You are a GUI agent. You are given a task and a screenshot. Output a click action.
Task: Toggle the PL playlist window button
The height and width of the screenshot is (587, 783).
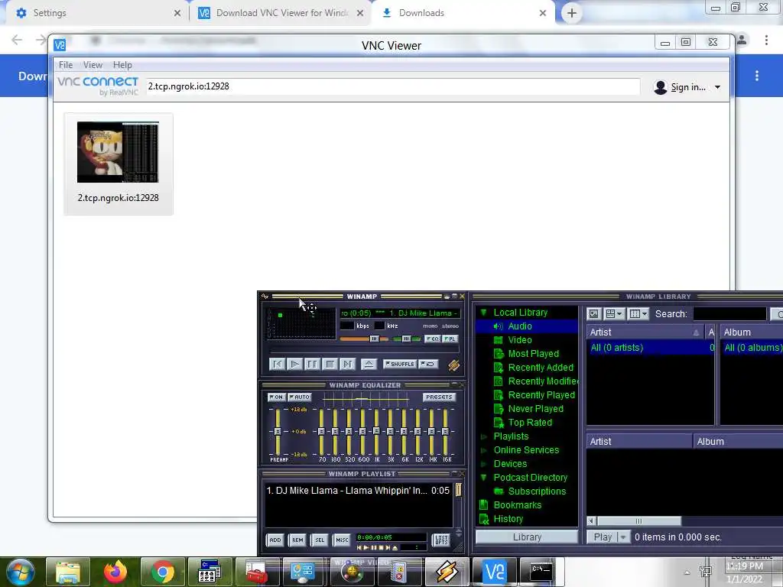(x=450, y=339)
